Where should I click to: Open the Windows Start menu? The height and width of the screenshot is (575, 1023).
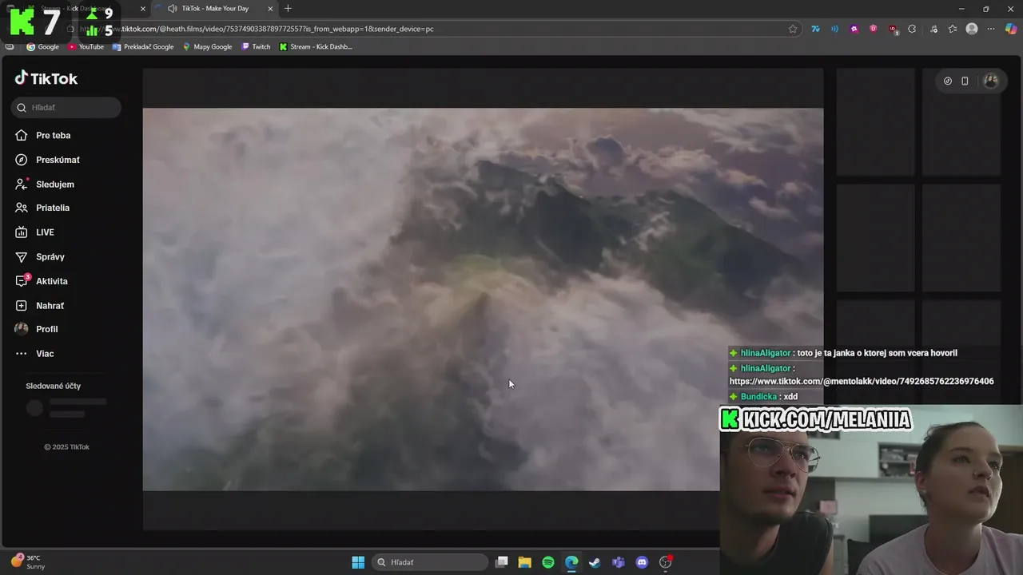(x=358, y=562)
